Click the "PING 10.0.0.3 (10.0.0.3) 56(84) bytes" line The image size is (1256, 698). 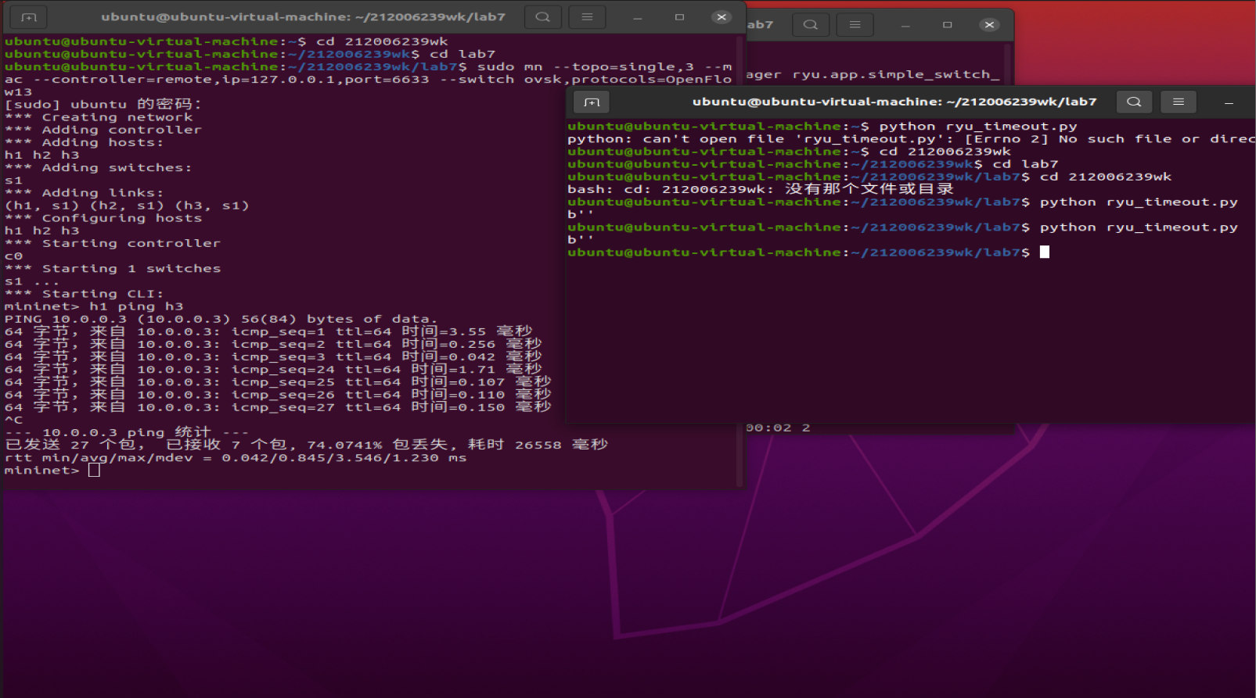pos(221,318)
